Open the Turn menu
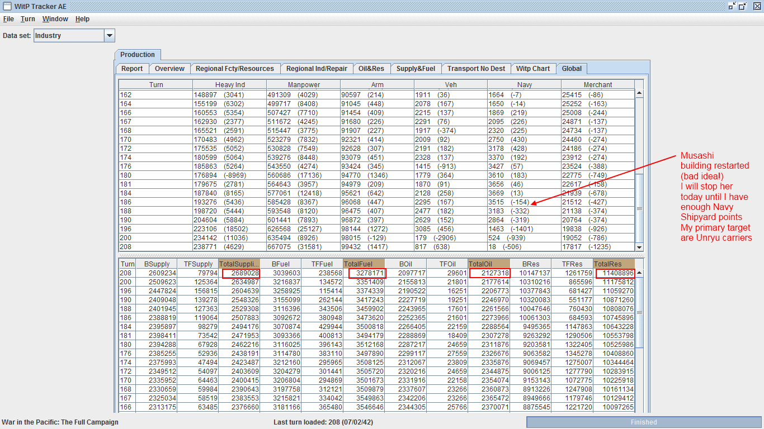 27,19
